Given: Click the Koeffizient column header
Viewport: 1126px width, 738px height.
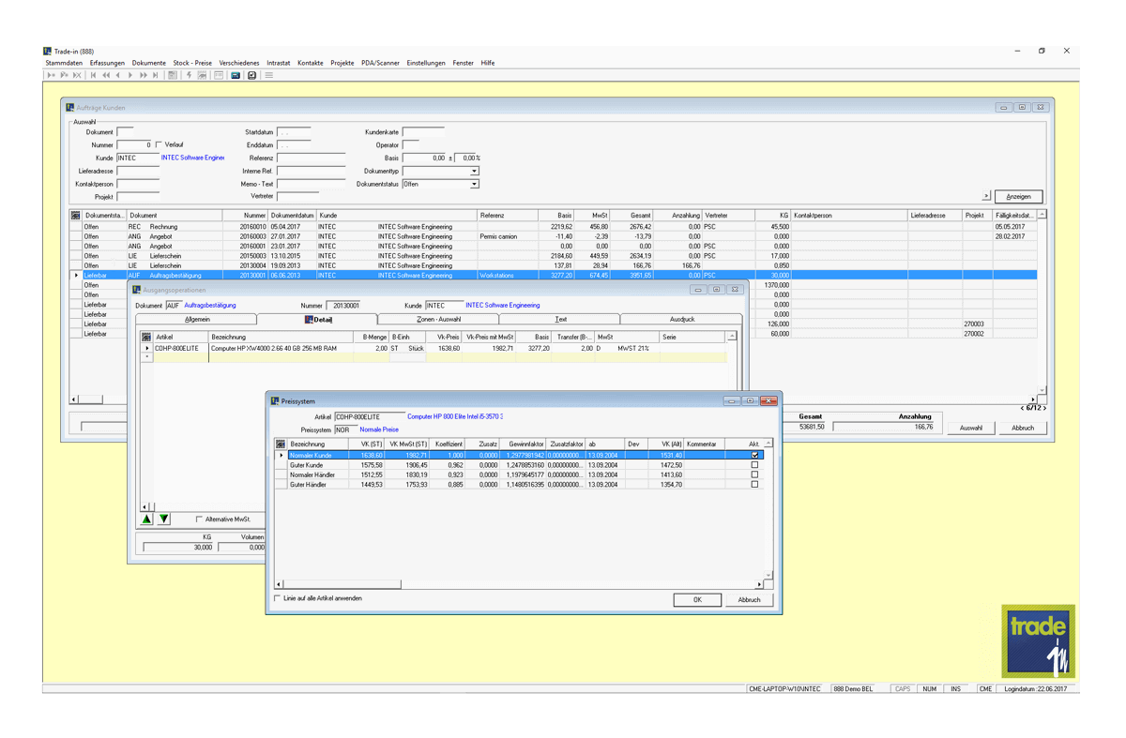Looking at the screenshot, I should click(x=449, y=444).
